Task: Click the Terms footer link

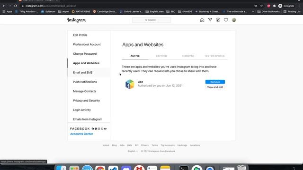Action: (x=155, y=145)
